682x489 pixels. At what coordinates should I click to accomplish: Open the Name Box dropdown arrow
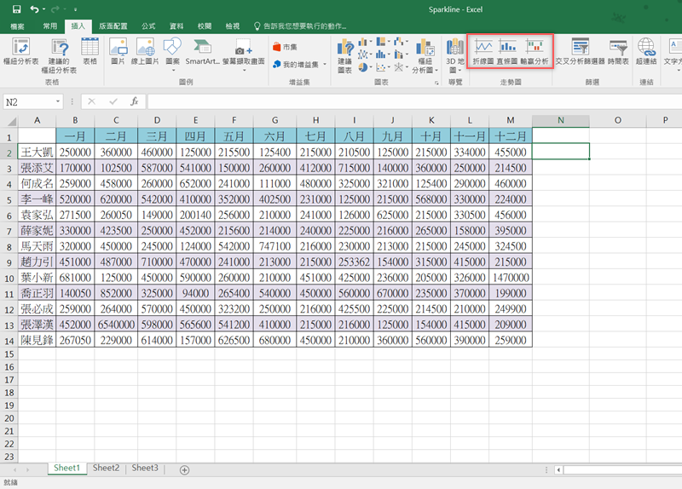[x=58, y=101]
